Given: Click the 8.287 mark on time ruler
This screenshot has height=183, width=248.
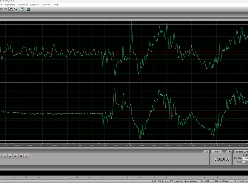Looking at the screenshot, I should tap(166, 145).
